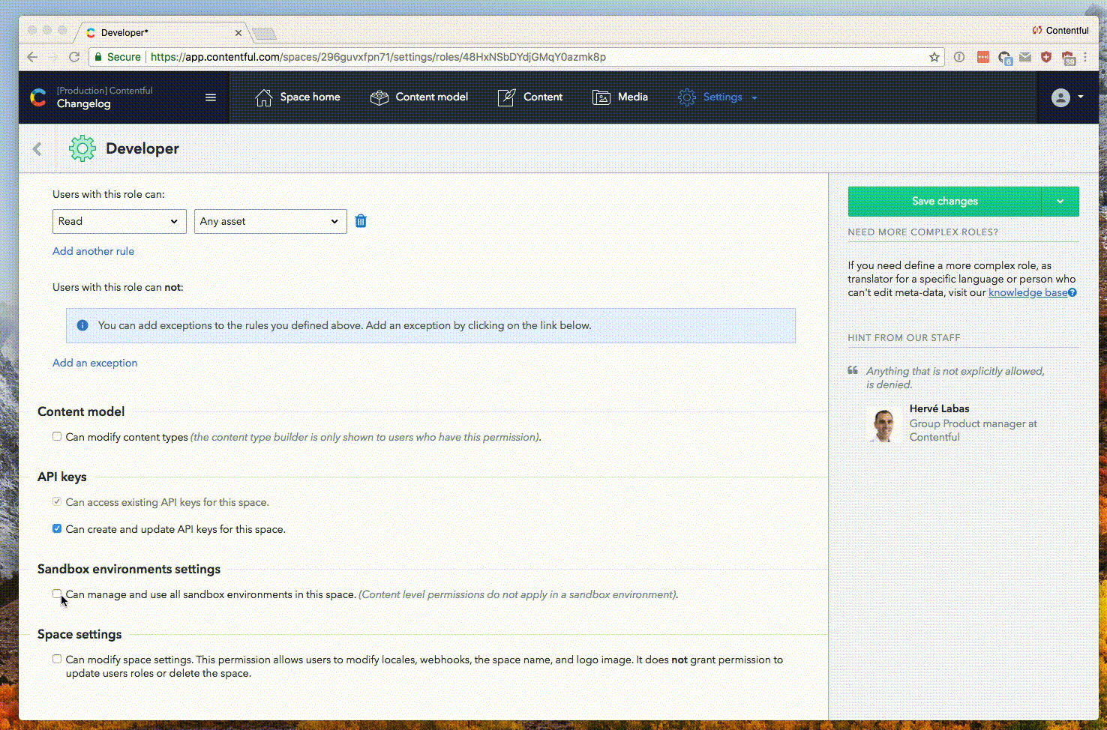The width and height of the screenshot is (1107, 730).
Task: Click the info icon in exceptions note
Action: 82,325
